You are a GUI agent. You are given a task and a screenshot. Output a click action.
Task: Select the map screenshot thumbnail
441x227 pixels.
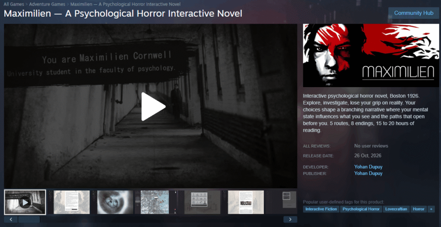pos(156,202)
